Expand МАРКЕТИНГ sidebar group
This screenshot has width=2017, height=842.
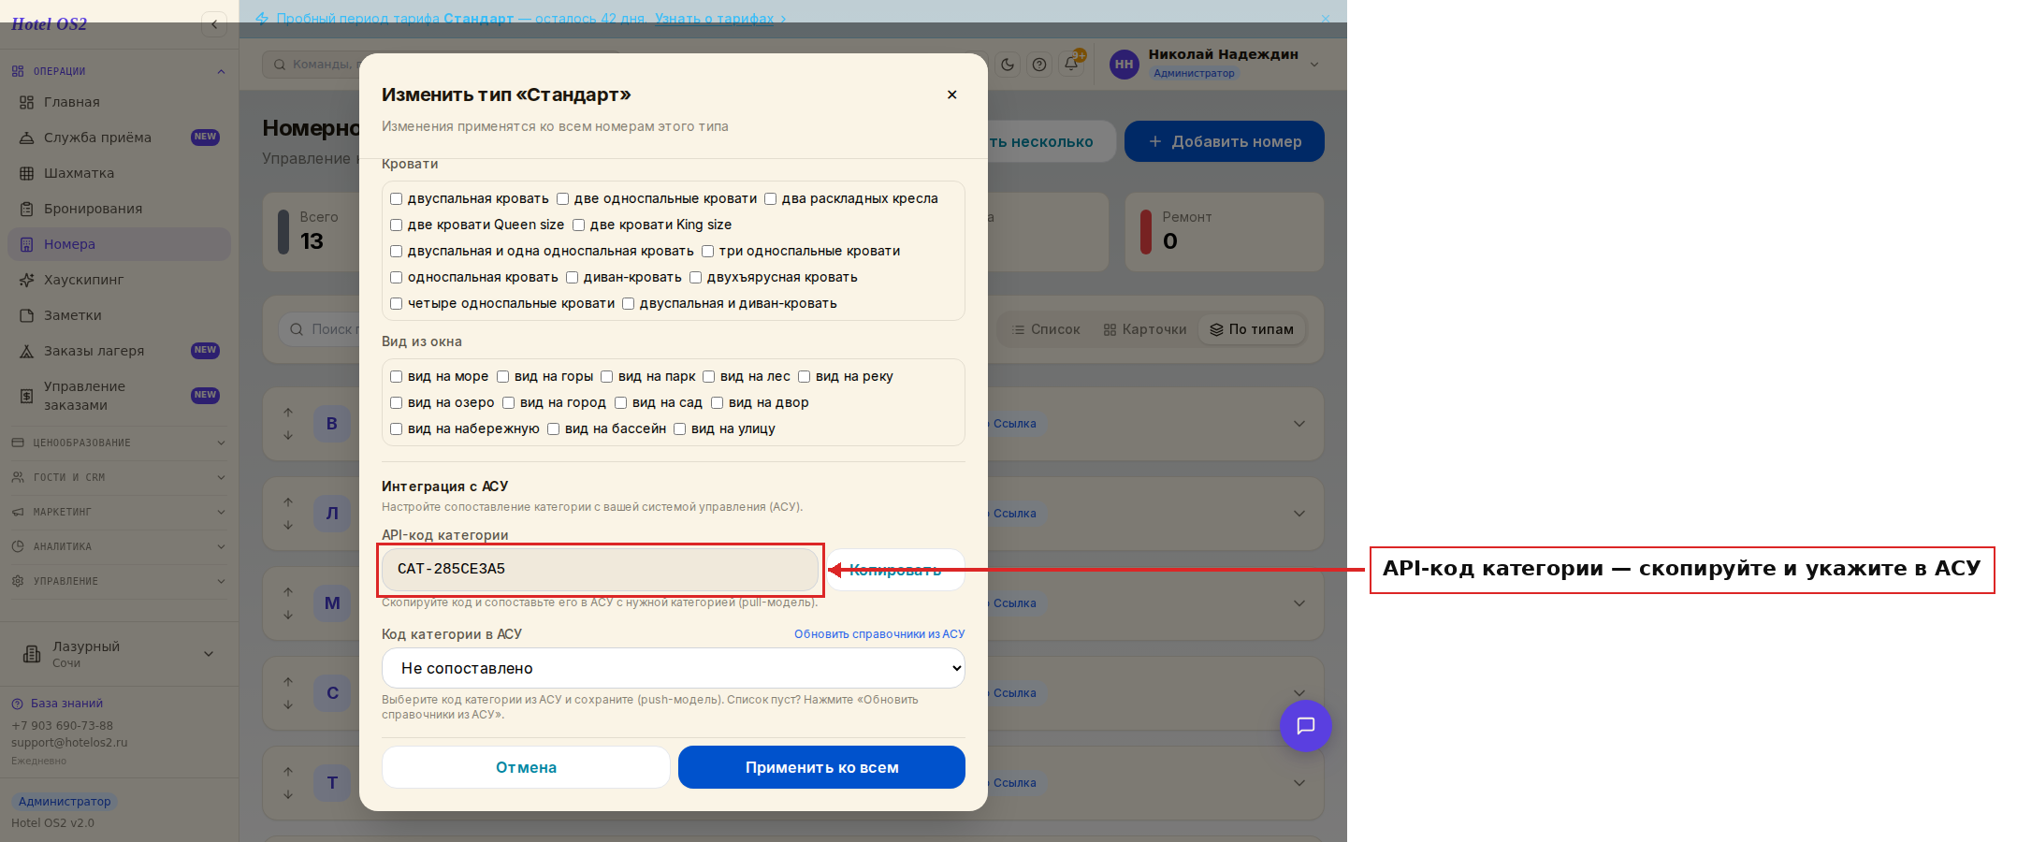[119, 512]
